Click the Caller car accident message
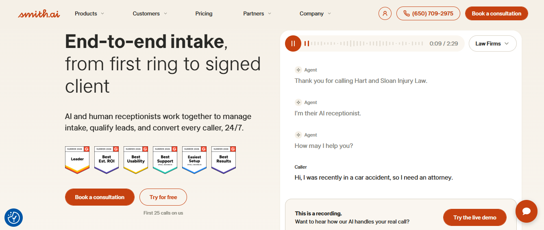The height and width of the screenshot is (230, 544). pyautogui.click(x=374, y=178)
